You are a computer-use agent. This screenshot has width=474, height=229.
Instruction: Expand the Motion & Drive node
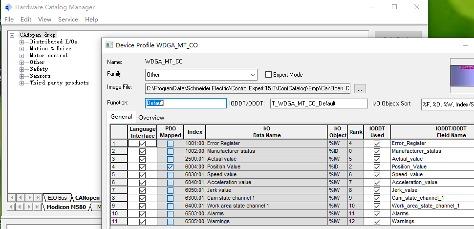22,49
